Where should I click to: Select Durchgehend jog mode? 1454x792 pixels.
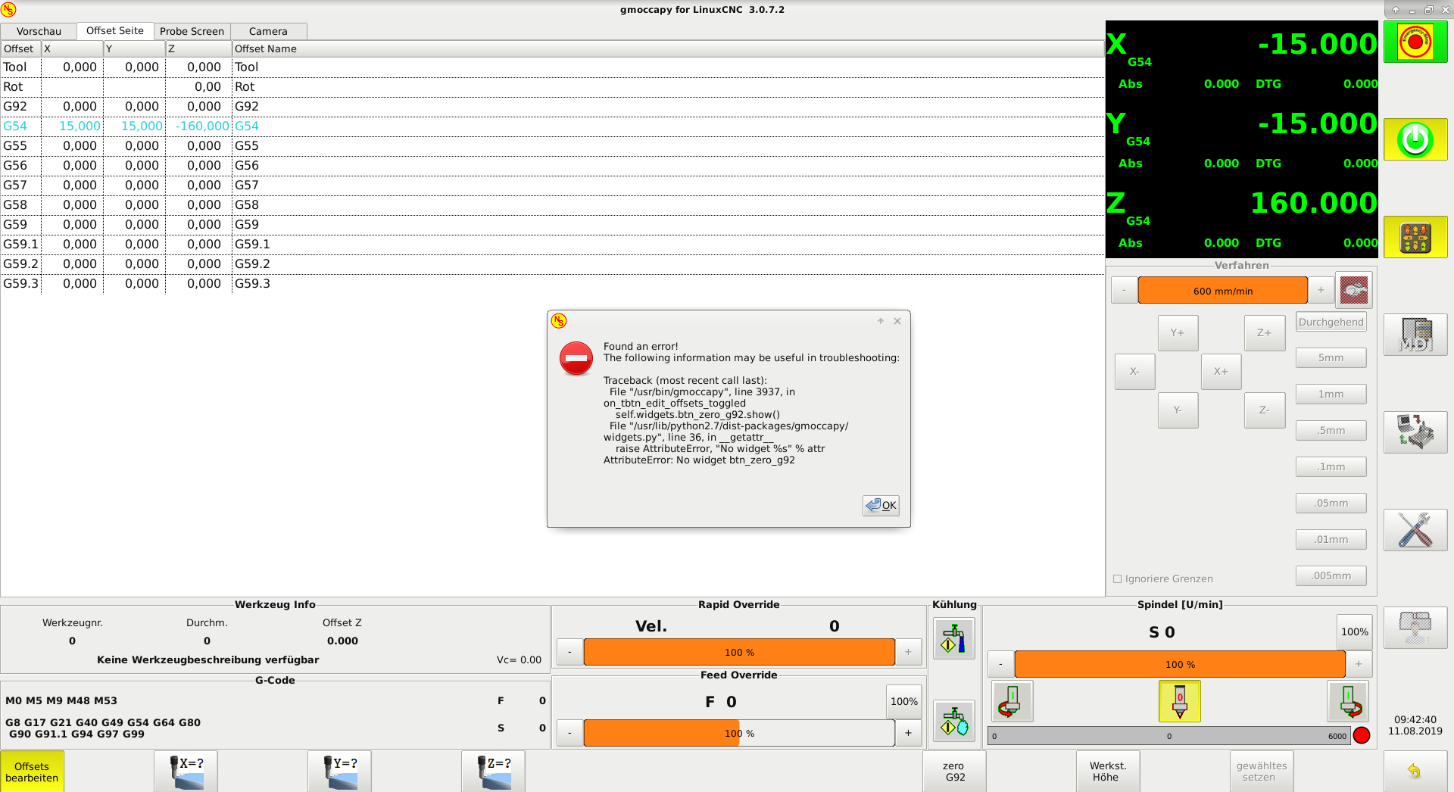[1331, 322]
